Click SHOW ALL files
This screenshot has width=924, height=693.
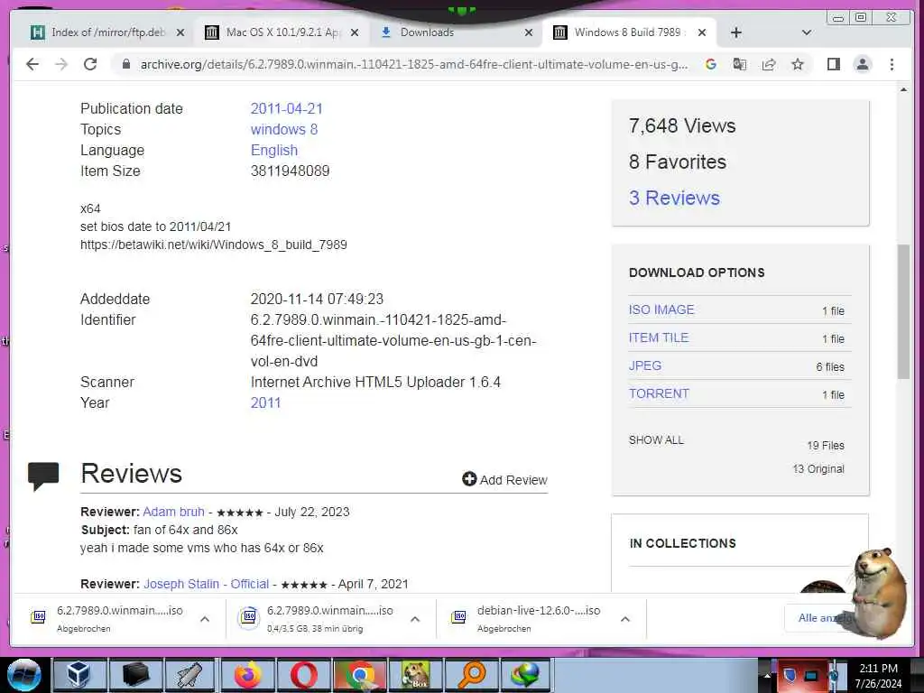[656, 439]
